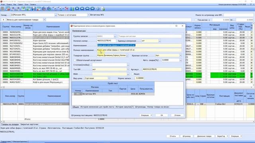Image resolution: width=255 pixels, height=143 pixels.
Task: Click ellipsis button next to Товарная группа
Action: coord(127,56)
